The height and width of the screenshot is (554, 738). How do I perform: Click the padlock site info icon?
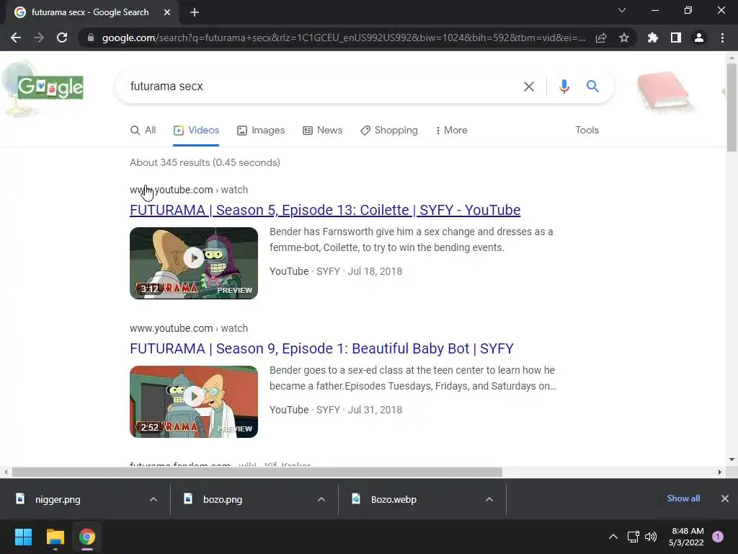(91, 38)
